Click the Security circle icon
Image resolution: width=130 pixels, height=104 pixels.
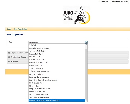pyautogui.click(x=9, y=62)
